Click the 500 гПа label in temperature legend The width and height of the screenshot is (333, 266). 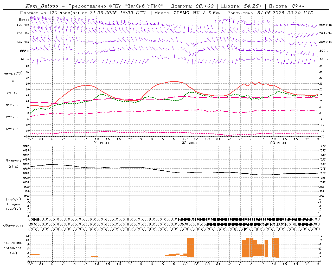tap(12, 129)
